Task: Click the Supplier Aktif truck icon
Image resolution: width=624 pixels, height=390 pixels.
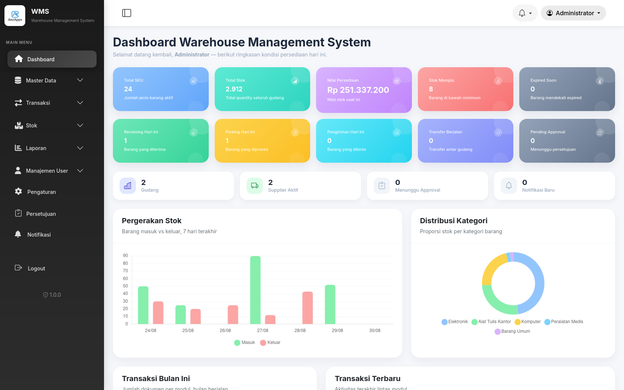Action: (x=255, y=186)
